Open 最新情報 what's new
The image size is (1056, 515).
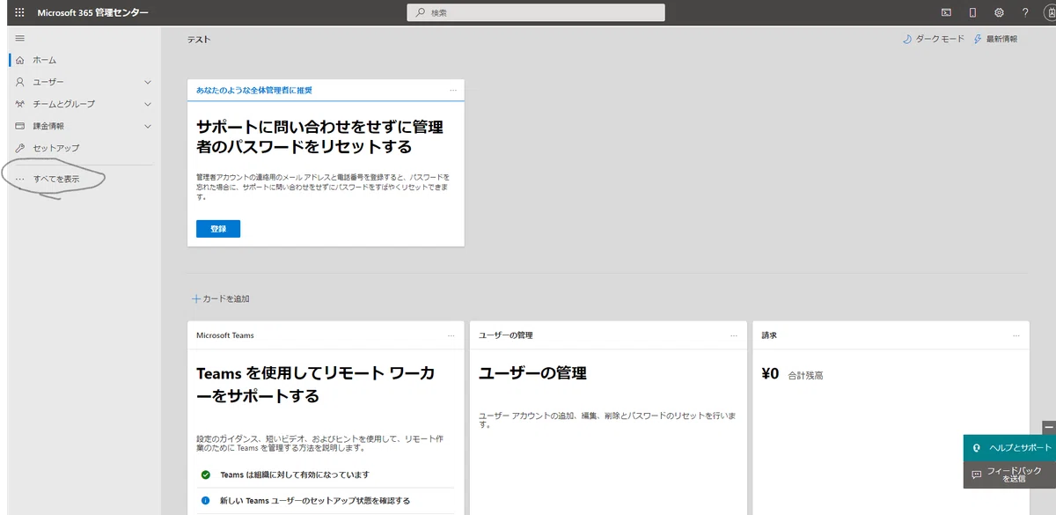[x=995, y=39]
